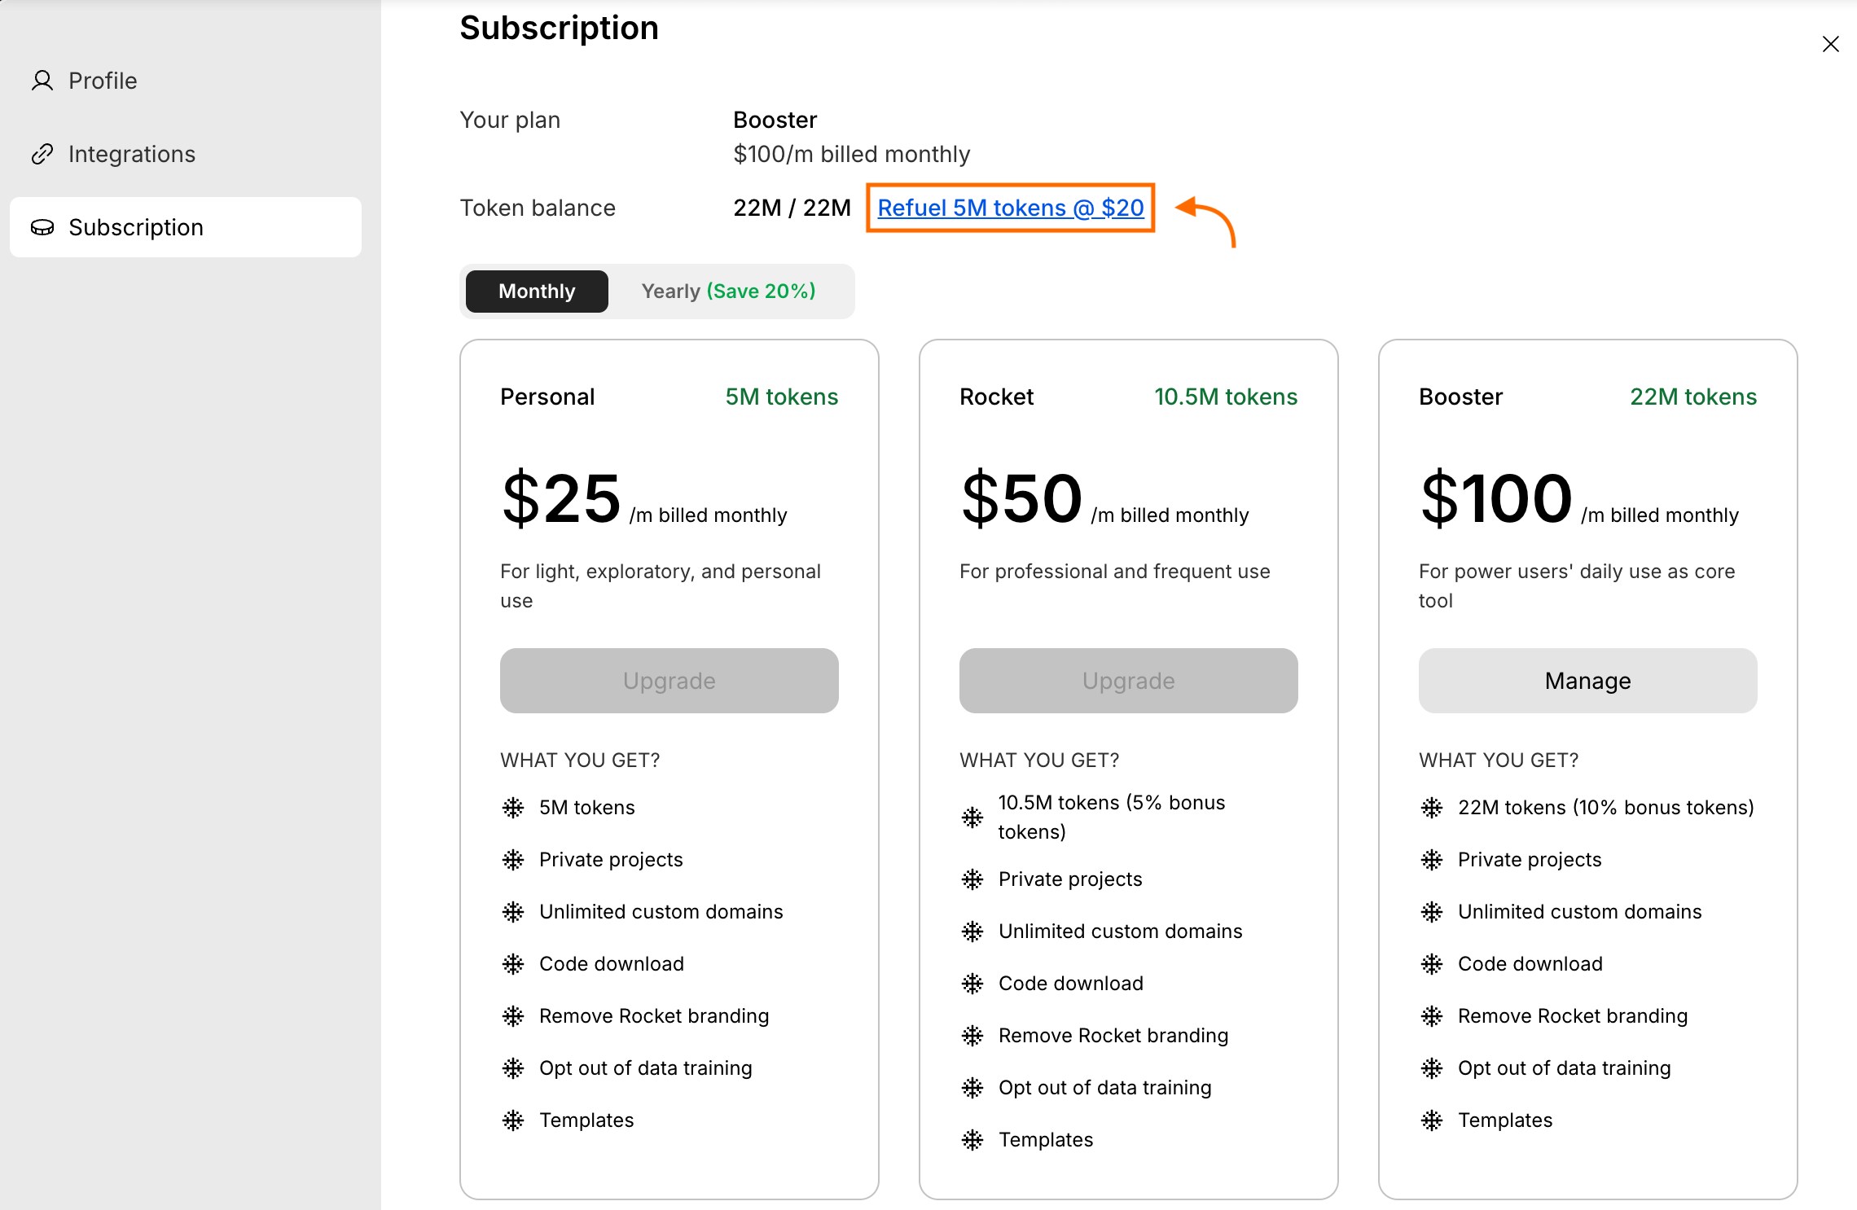Select the Profile menu item in sidebar
The image size is (1857, 1210).
click(103, 81)
